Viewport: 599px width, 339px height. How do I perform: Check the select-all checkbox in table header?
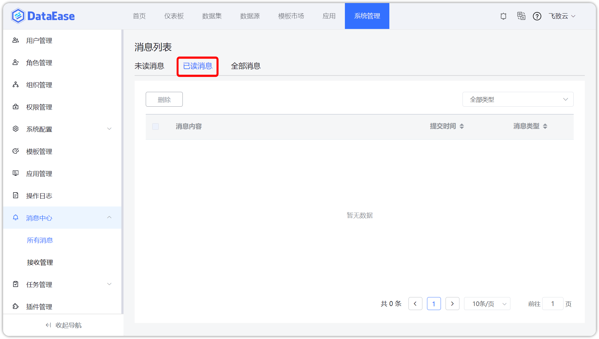coord(155,126)
